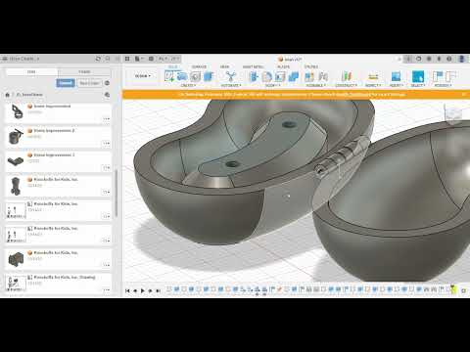Click the project name in the breadcrumb

pos(29,95)
